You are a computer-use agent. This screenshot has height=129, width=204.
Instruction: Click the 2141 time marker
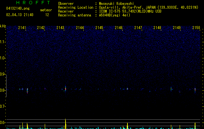click(22, 28)
